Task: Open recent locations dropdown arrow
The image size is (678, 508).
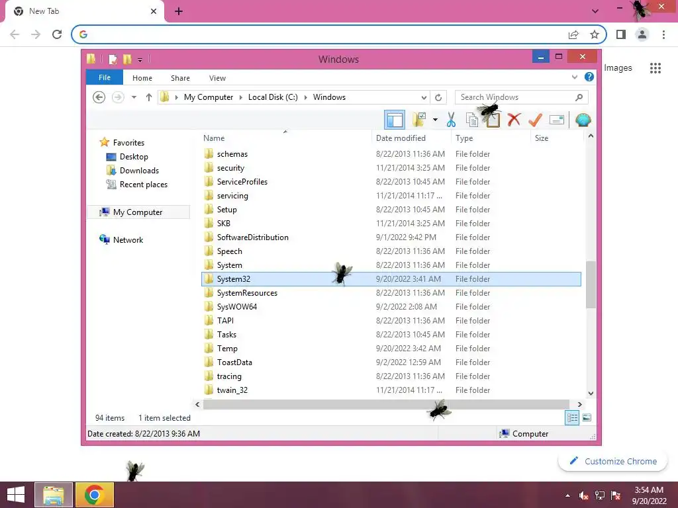Action: [134, 97]
